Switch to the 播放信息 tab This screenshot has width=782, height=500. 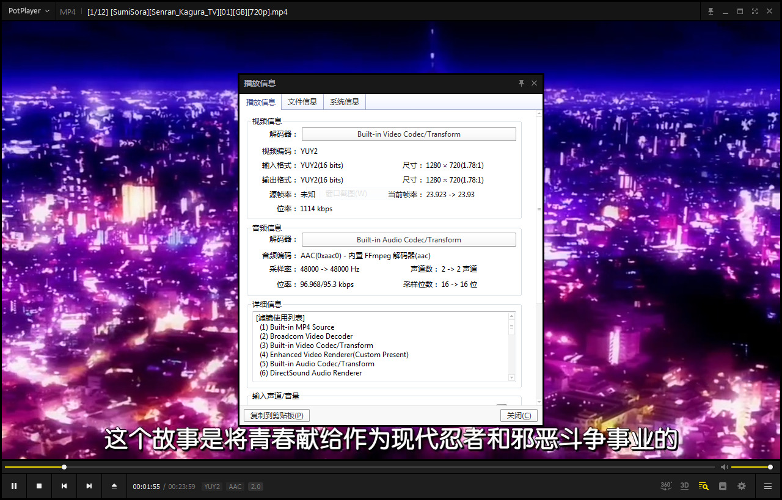[x=261, y=102]
